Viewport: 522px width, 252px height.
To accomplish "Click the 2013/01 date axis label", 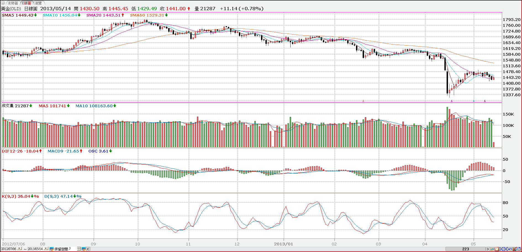I will (x=283, y=244).
